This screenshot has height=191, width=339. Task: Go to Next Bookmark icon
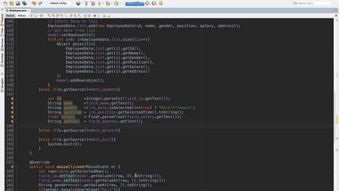pos(75,15)
